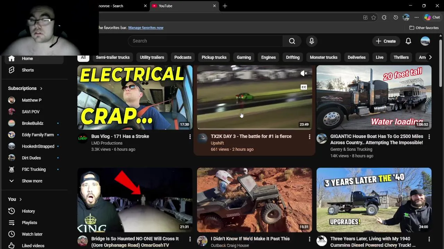Open options menu for Haunted Bridge video
The image size is (444, 249).
[x=190, y=239]
